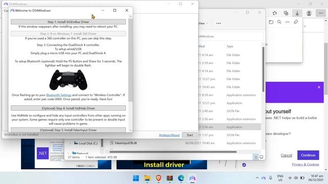Click the battery tray icon
This screenshot has width=328, height=184.
(302, 178)
